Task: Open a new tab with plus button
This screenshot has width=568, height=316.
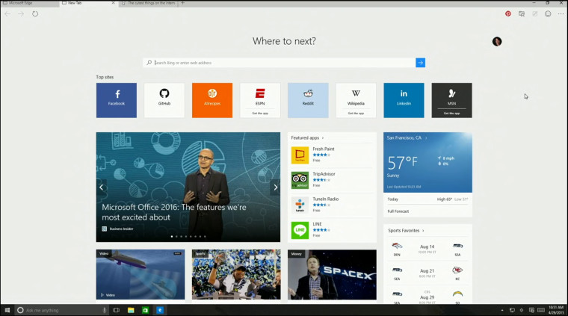Action: [x=183, y=3]
